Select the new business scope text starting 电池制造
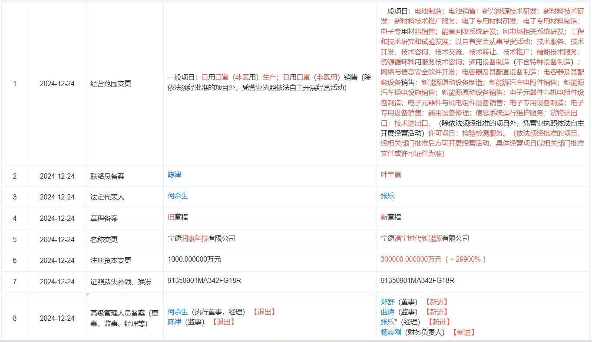 (483, 83)
